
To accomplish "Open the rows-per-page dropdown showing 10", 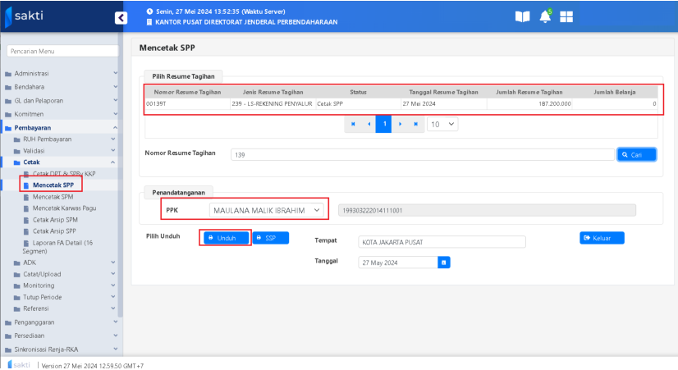I will pyautogui.click(x=442, y=124).
